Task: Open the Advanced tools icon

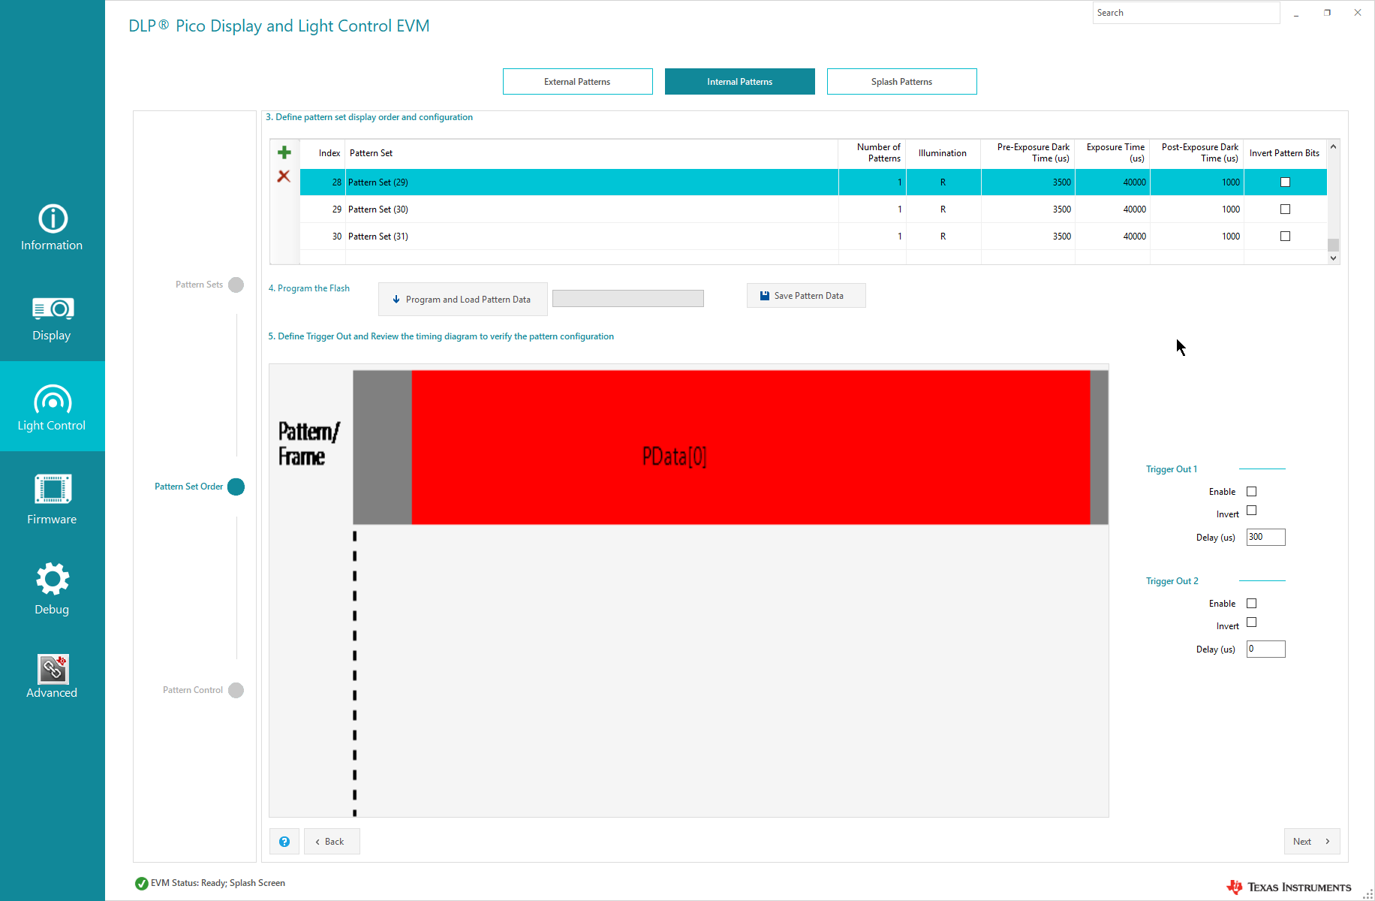Action: 53,669
